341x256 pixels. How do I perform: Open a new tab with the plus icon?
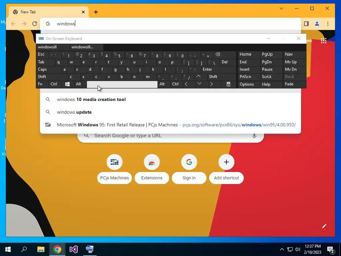point(96,12)
